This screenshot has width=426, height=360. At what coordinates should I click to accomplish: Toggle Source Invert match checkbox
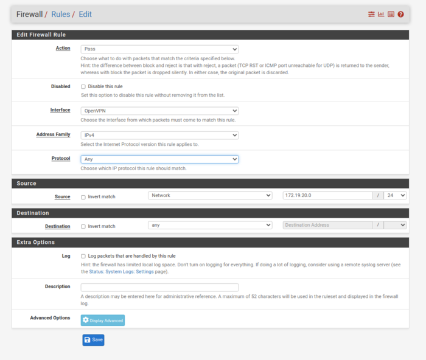[x=83, y=197]
